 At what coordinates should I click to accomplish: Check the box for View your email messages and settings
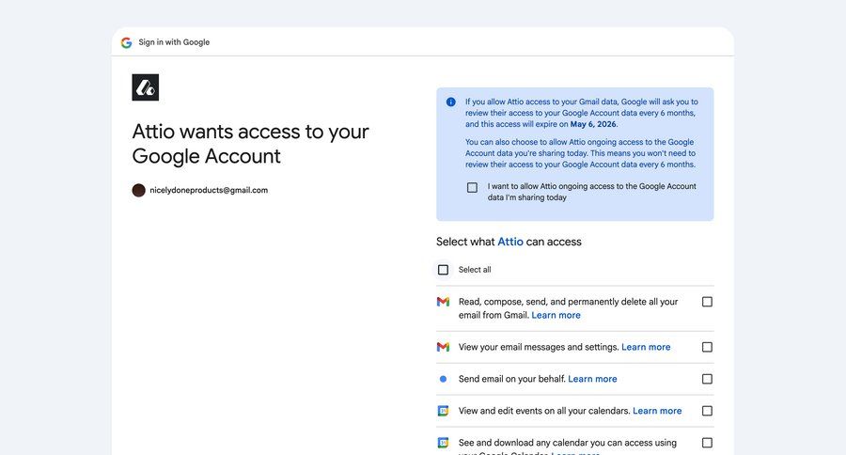click(707, 347)
